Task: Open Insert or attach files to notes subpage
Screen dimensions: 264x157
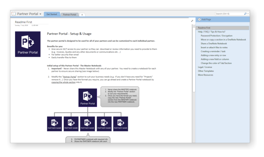Action: 214,47
